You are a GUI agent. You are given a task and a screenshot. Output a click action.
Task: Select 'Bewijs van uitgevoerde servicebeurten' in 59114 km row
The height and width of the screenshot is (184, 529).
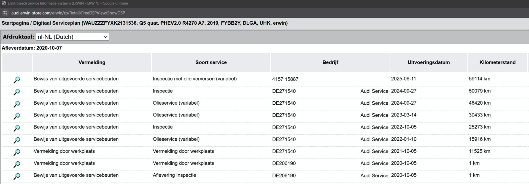76,79
